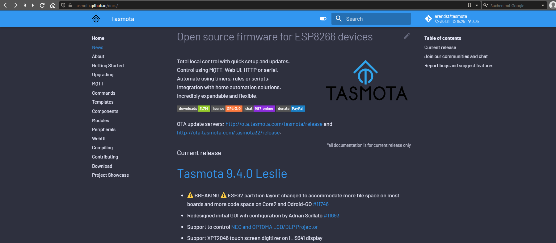Open the chat 987 online badge
Image resolution: width=556 pixels, height=243 pixels.
click(259, 109)
